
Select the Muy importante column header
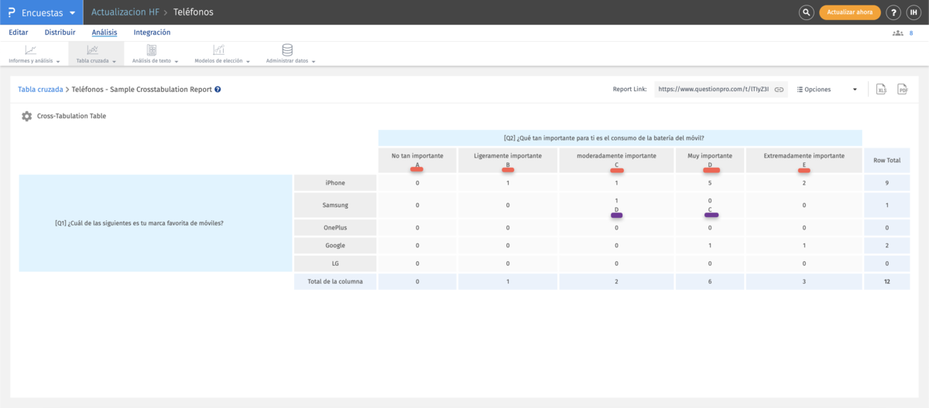pos(710,160)
